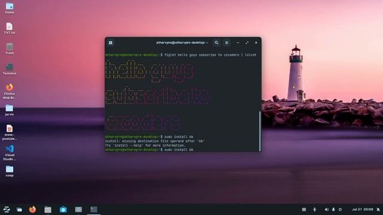
Task: Open the Home folder desktop icon
Action: pyautogui.click(x=10, y=8)
